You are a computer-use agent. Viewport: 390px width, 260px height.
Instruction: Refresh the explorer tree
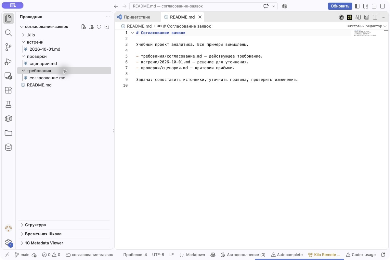99,27
